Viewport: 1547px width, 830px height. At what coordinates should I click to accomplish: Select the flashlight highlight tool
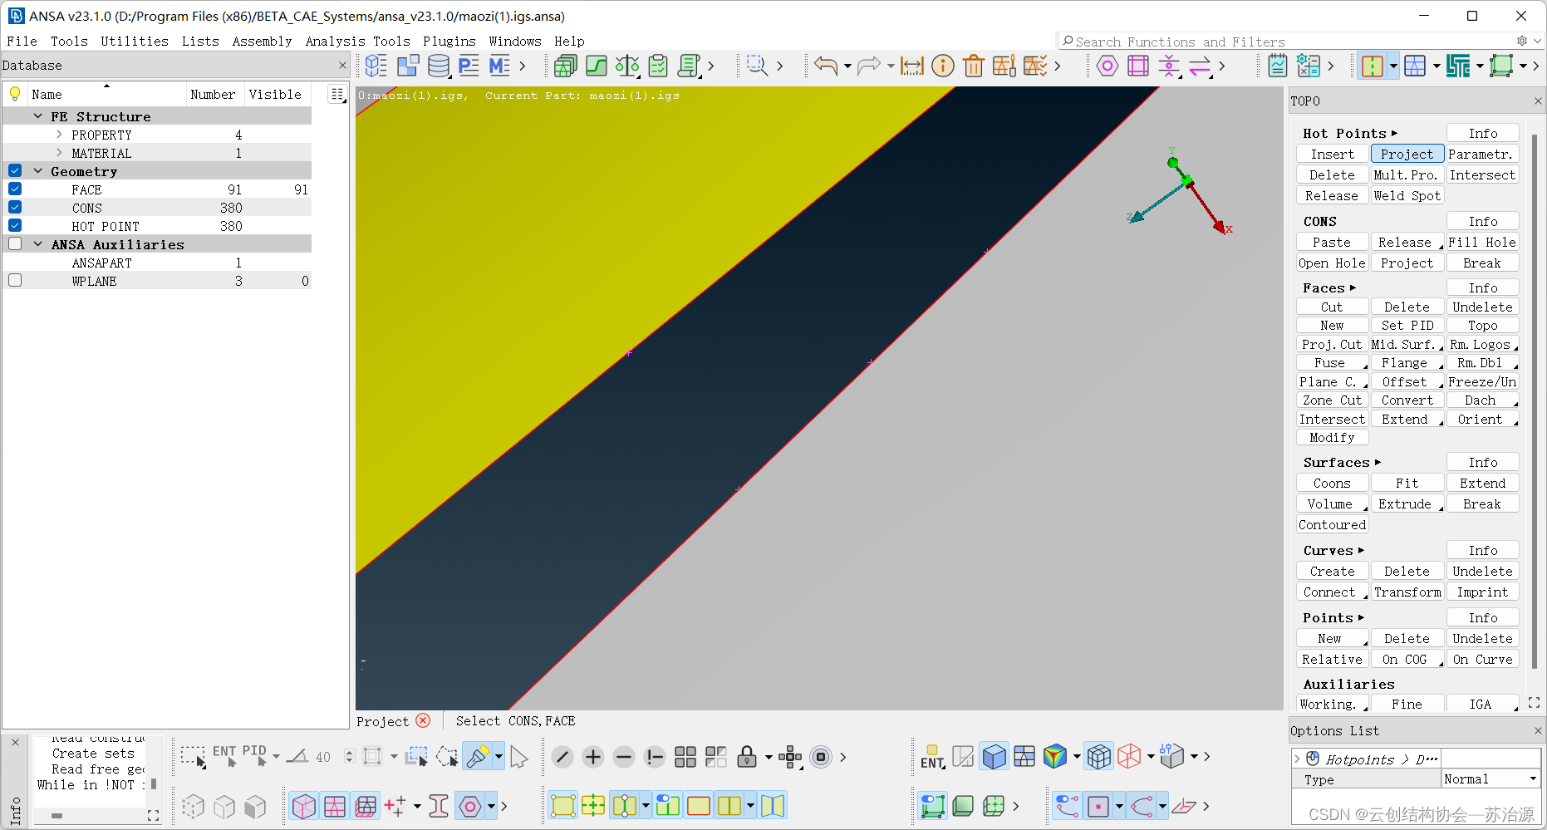tap(478, 757)
